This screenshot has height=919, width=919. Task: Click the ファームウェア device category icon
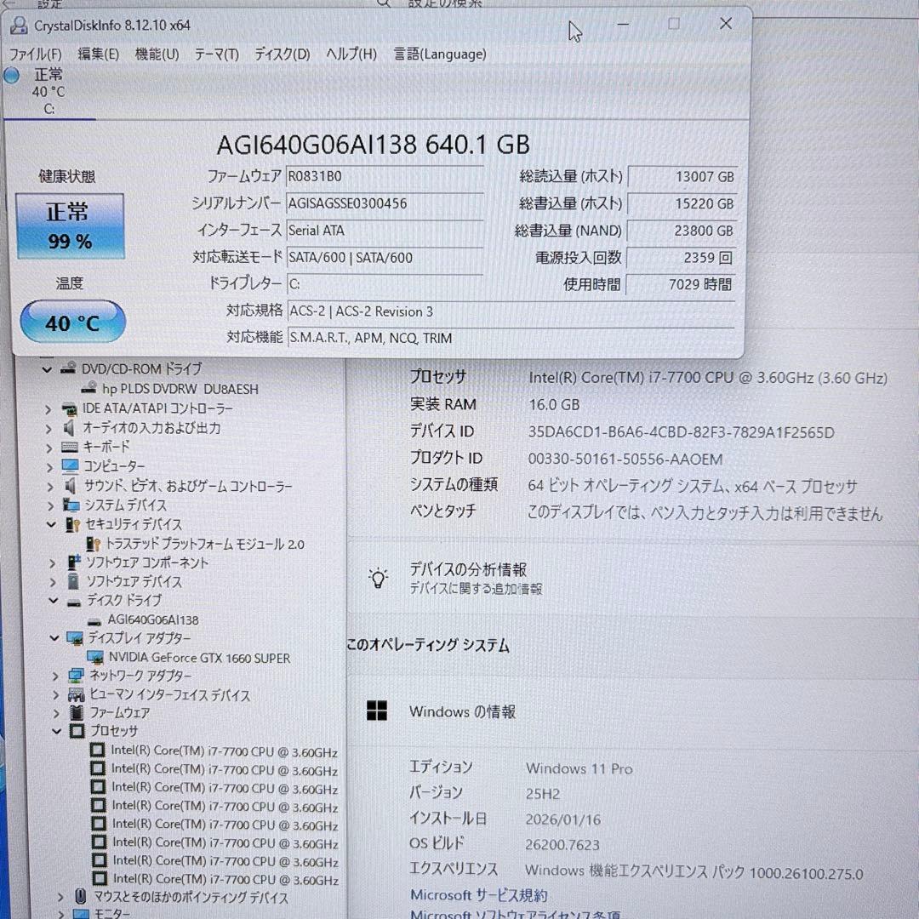pos(76,713)
